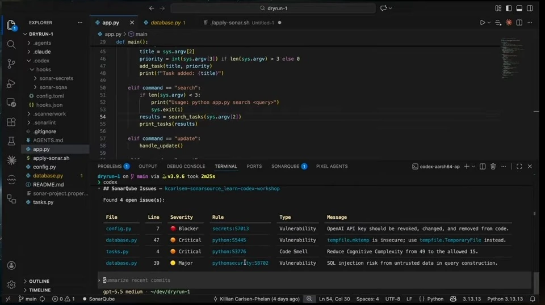The height and width of the screenshot is (305, 545).
Task: Open Customize Layout button
Action: point(498,8)
